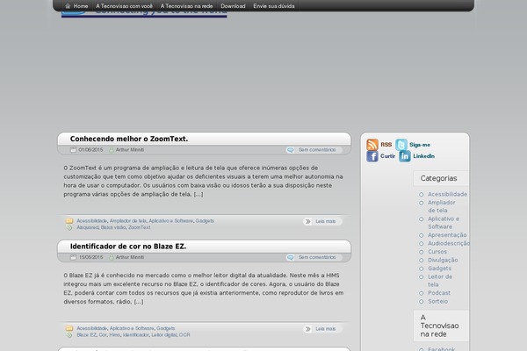Click the Twitter Siga-me icon
The image size is (527, 351).
401,145
